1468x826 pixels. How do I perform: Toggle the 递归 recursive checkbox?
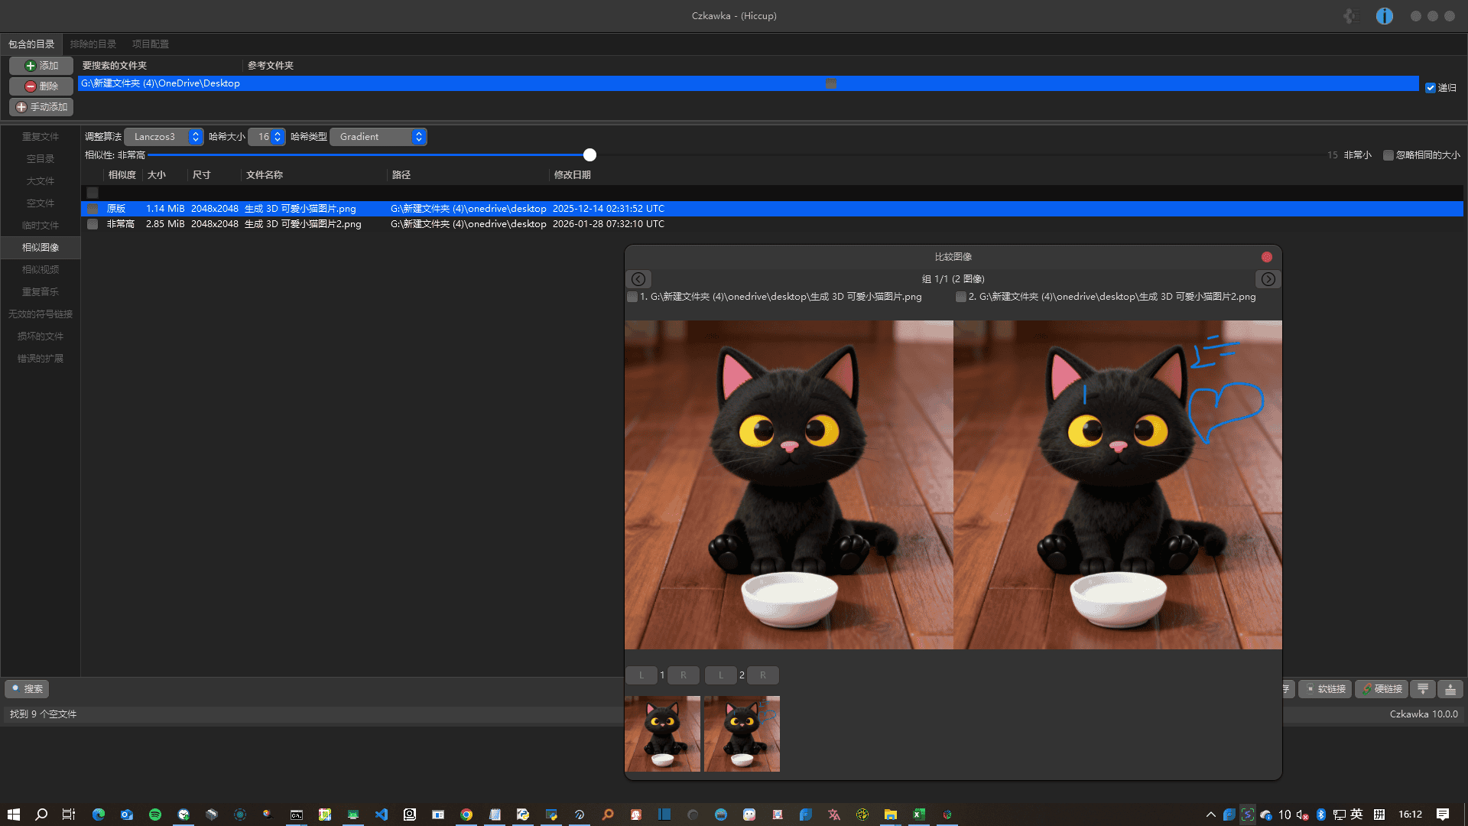(1431, 88)
